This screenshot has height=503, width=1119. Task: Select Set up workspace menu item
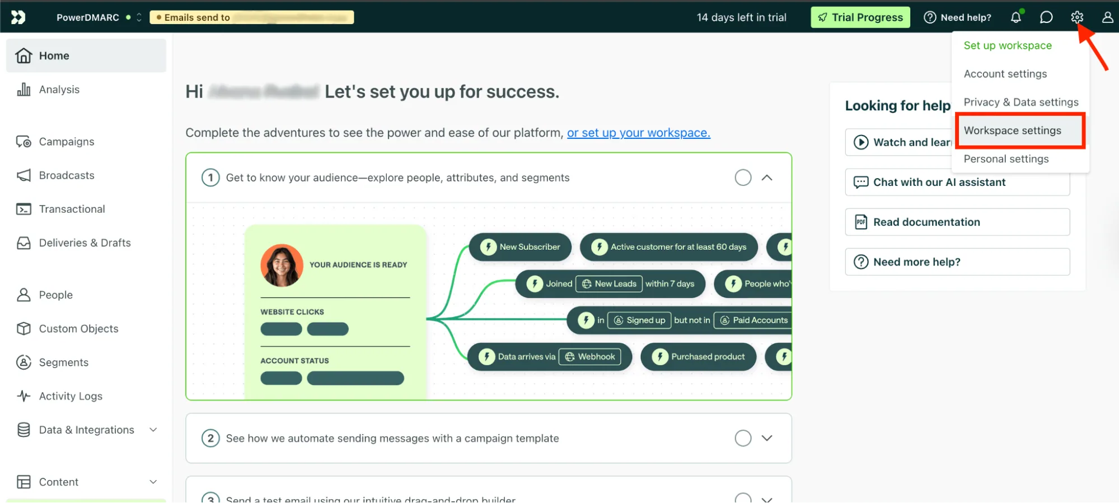point(1008,45)
